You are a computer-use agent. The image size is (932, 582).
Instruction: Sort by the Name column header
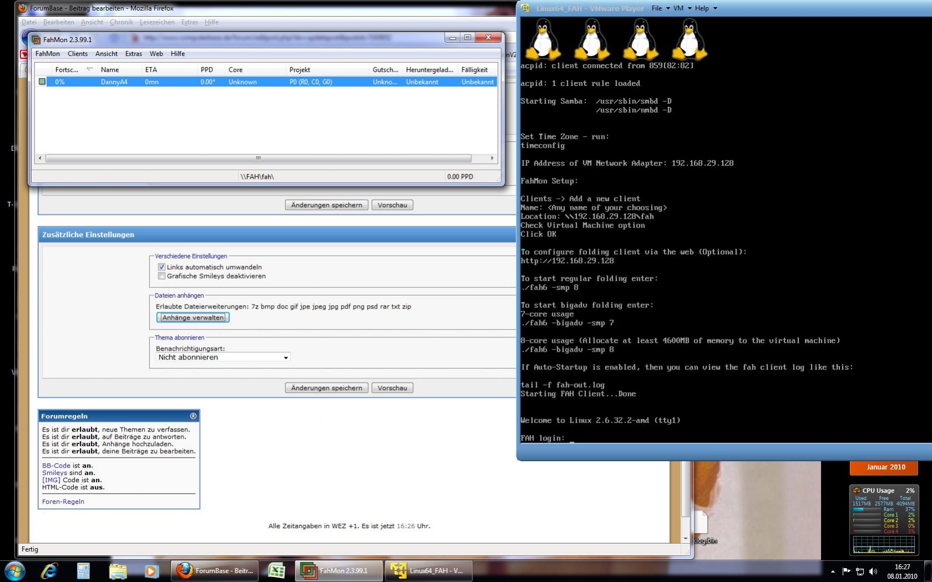tap(119, 69)
